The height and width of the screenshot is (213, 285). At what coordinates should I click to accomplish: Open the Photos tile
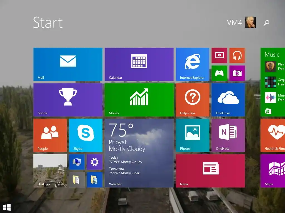193,135
